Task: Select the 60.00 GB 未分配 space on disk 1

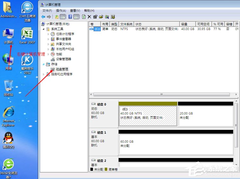Action: [x=176, y=144]
